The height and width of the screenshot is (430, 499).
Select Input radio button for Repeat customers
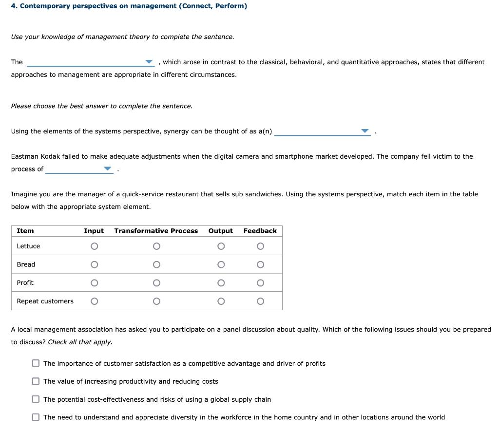tap(94, 301)
